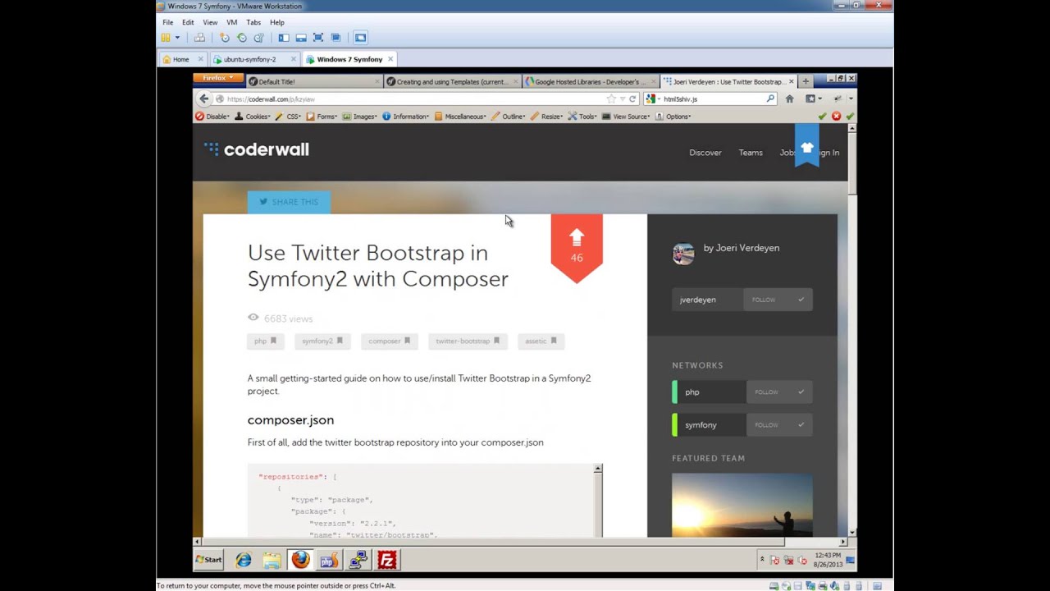The width and height of the screenshot is (1050, 591).
Task: Expand Web Developer Forms menu
Action: (322, 117)
